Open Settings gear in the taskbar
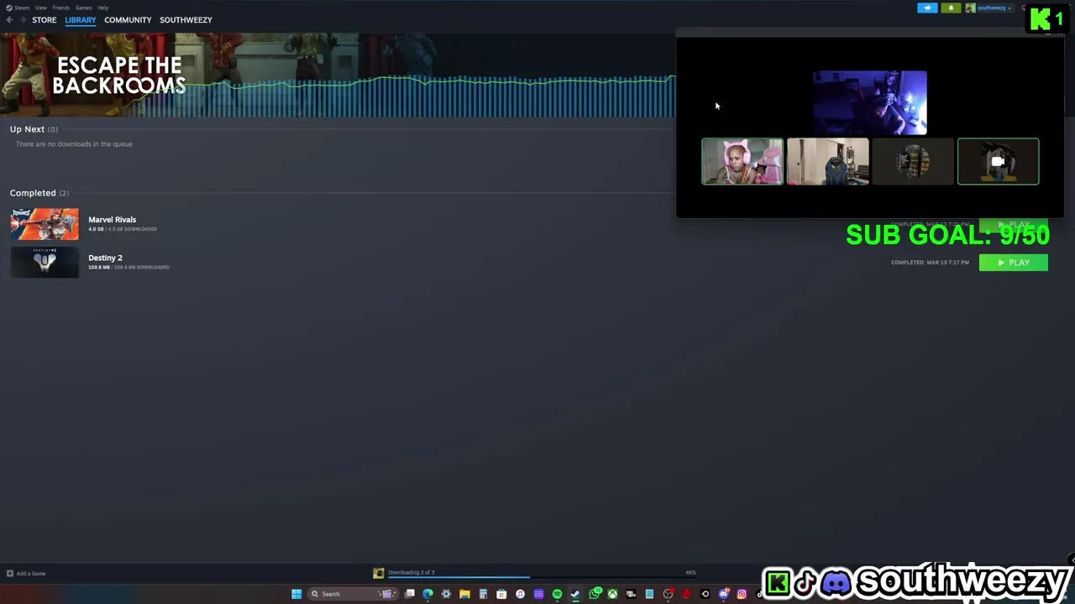Screen dimensions: 1075x604 [x=446, y=594]
